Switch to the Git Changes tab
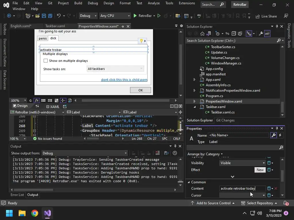This screenshot has width=294, height=220. 225,120
